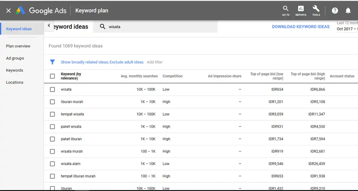Image resolution: width=358 pixels, height=191 pixels.
Task: Select the checkbox next to liburan murah
Action: click(53, 102)
